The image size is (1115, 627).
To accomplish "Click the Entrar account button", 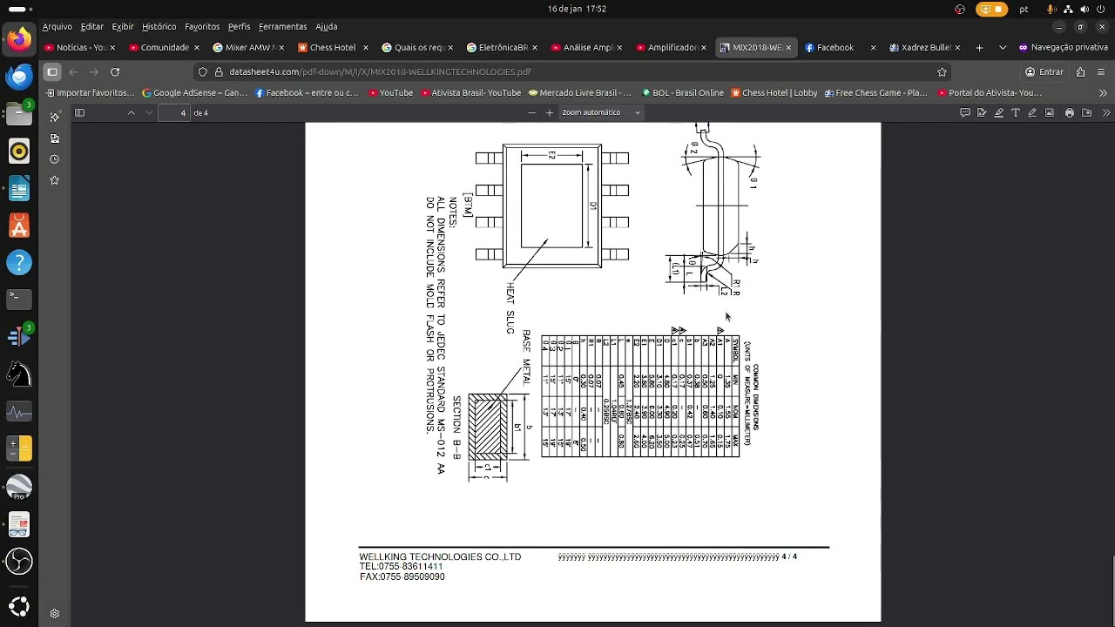I will pos(1044,71).
